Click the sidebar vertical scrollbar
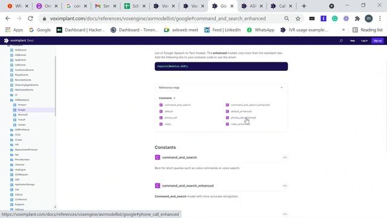The image size is (387, 218). tap(55, 86)
